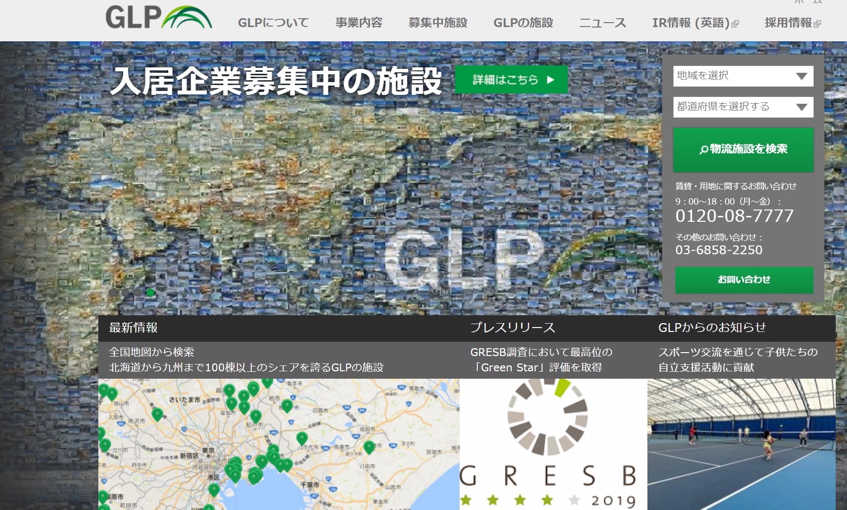Click the easternmost map pin near 成田市

(x=369, y=447)
